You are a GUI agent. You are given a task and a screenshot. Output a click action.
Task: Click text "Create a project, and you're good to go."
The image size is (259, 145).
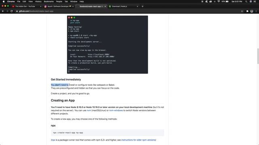click(70, 93)
